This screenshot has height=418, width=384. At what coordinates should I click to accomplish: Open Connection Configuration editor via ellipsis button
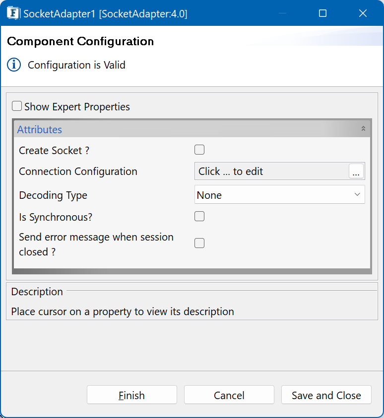coord(356,171)
